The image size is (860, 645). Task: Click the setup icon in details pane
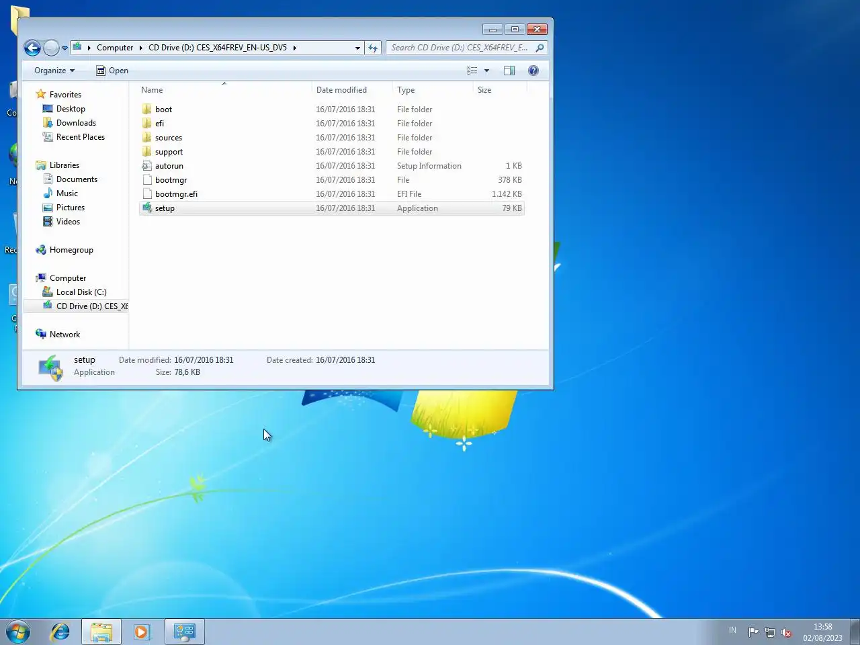point(51,368)
